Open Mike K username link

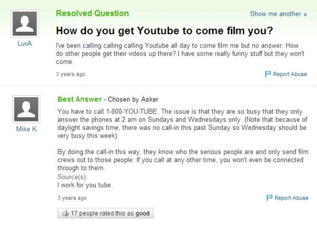coord(26,129)
